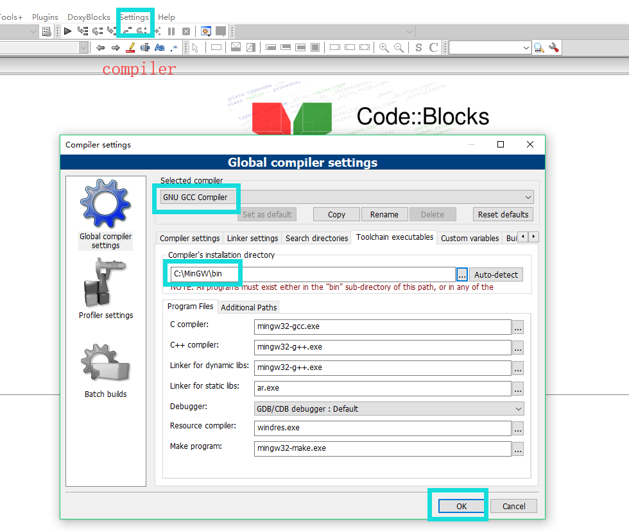The image size is (629, 531).
Task: Switch to Search directories tab
Action: (x=317, y=238)
